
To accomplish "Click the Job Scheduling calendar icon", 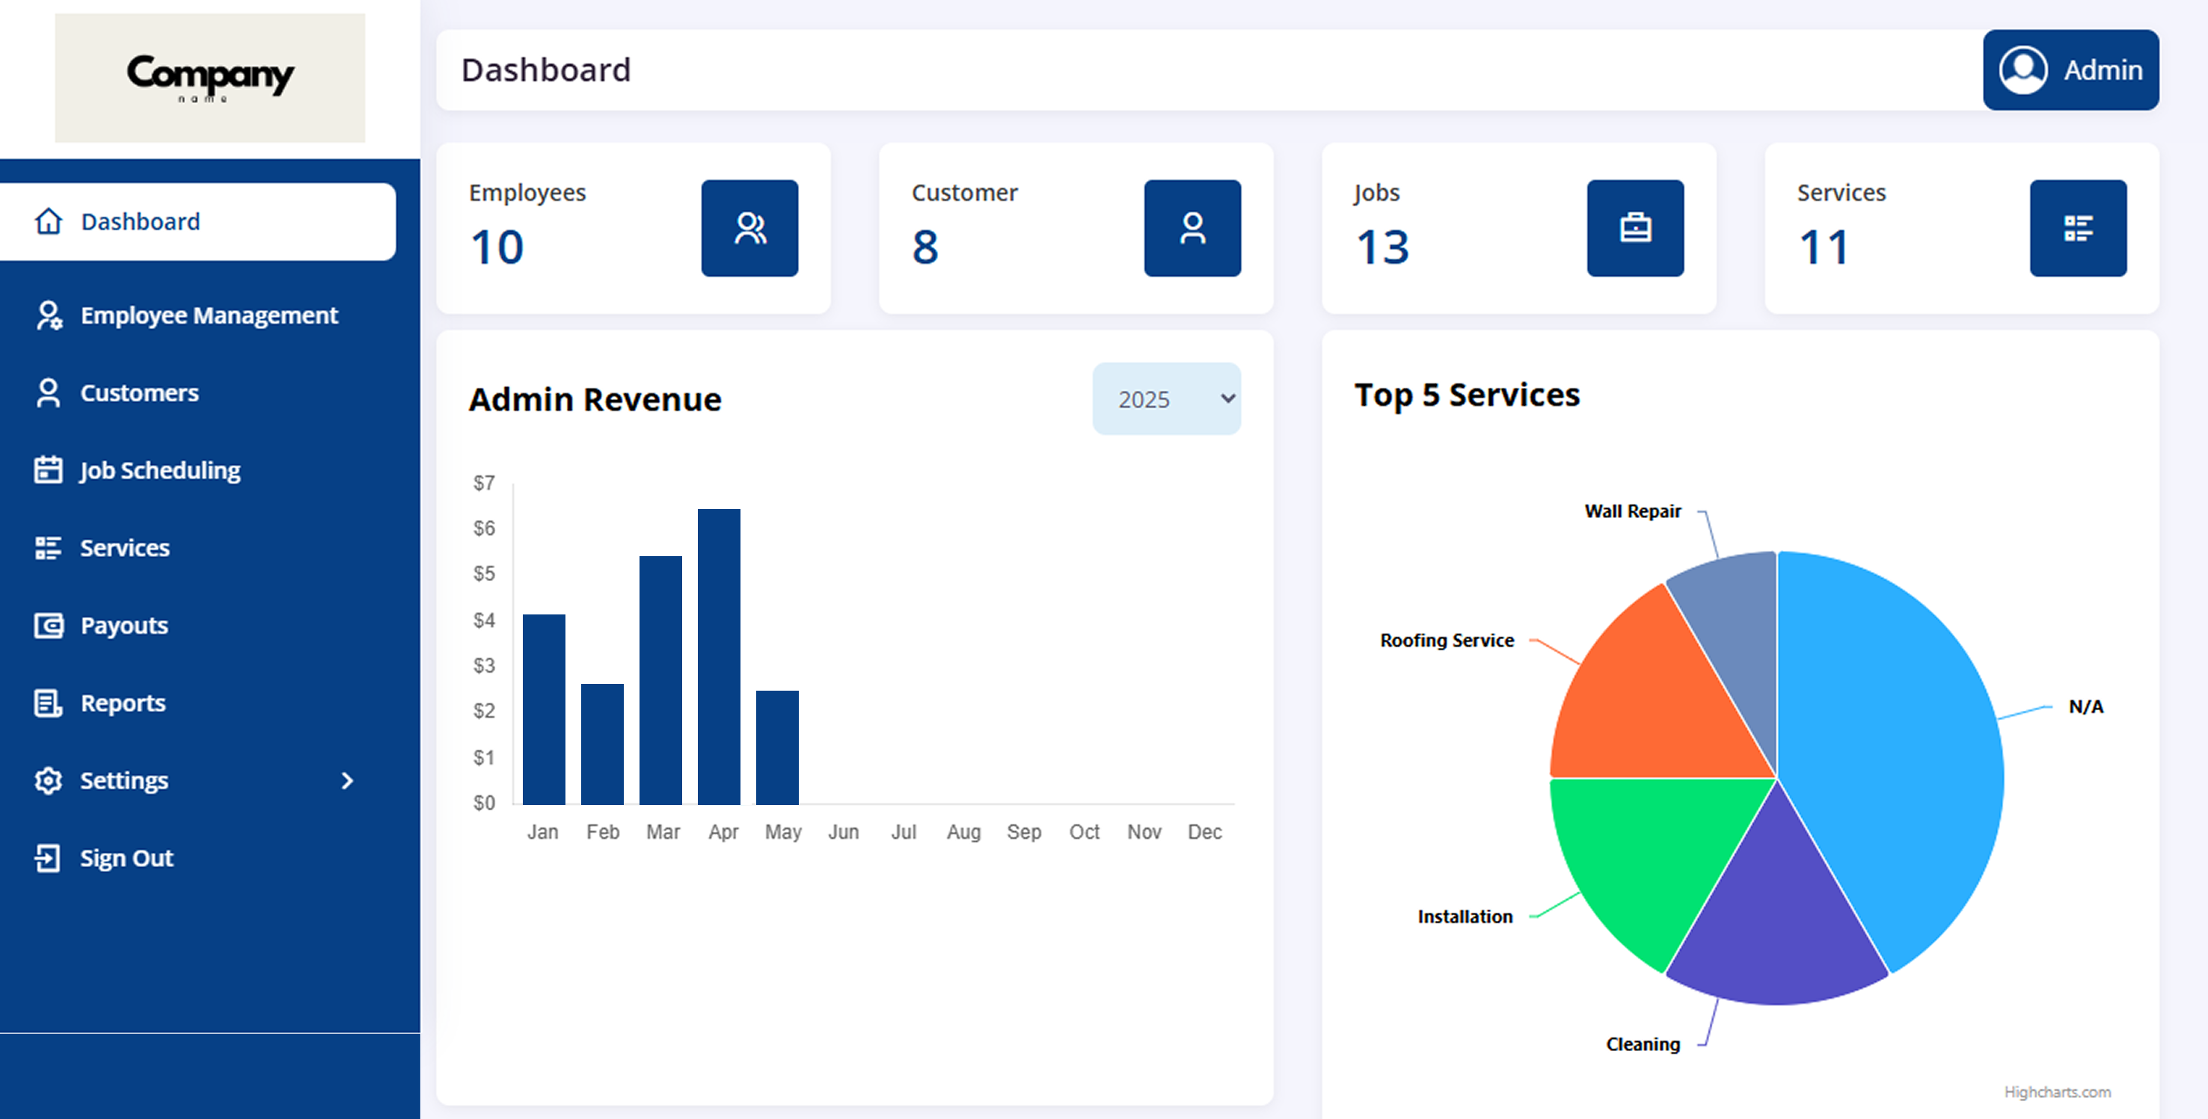I will point(48,470).
